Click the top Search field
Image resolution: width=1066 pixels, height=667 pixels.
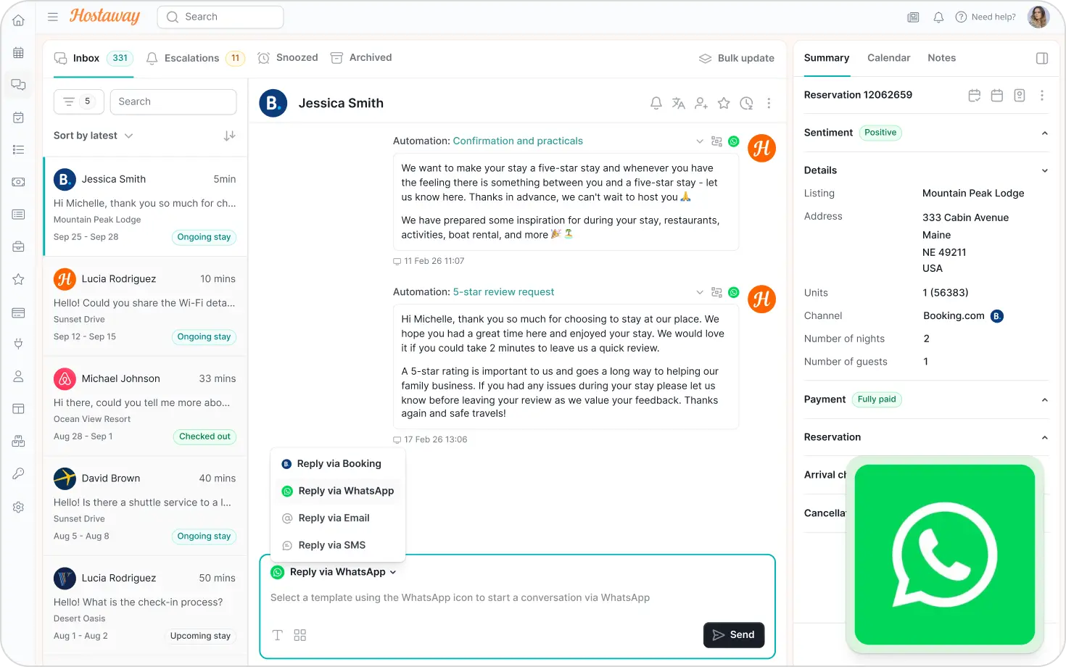coord(220,17)
